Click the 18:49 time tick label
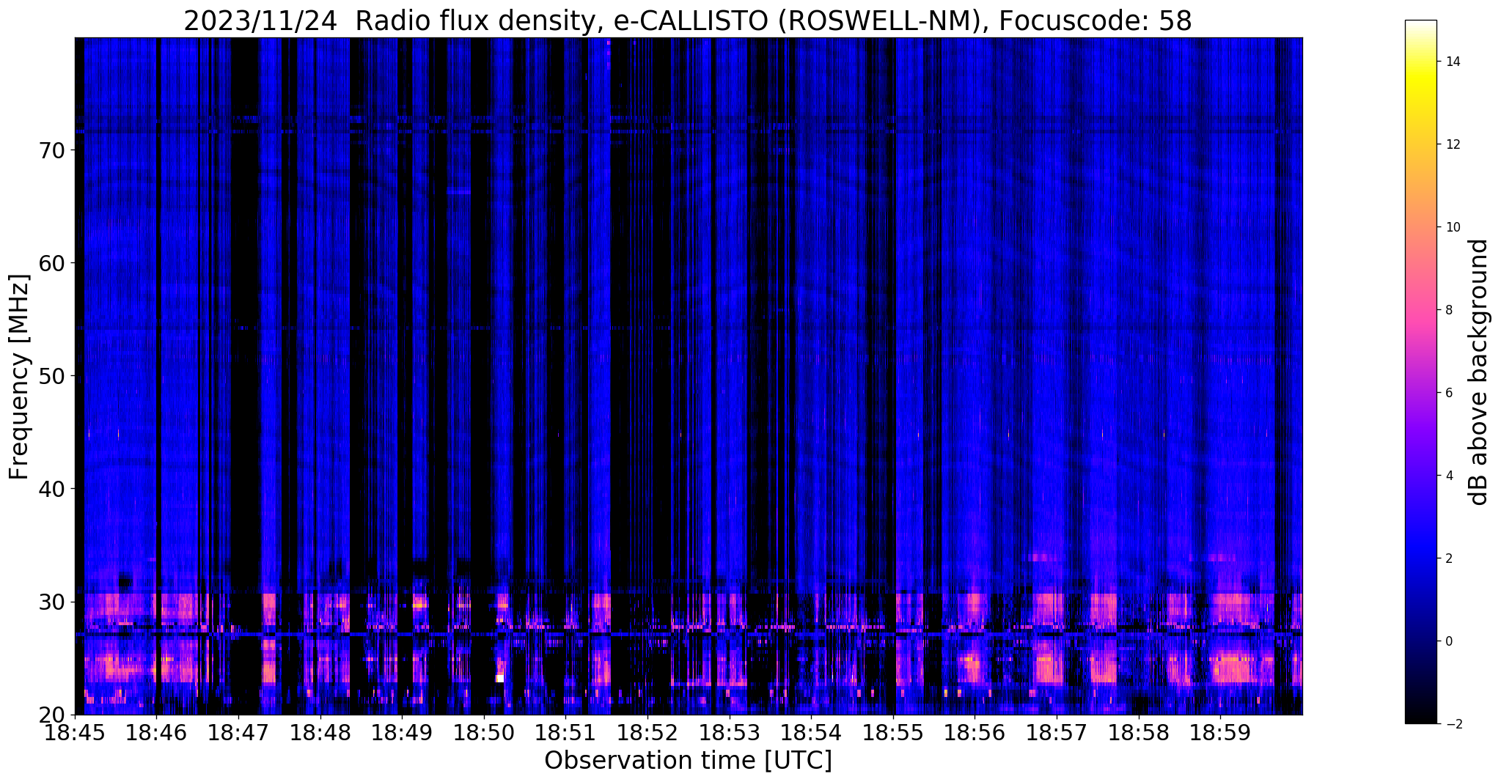1501x782 pixels. point(402,733)
